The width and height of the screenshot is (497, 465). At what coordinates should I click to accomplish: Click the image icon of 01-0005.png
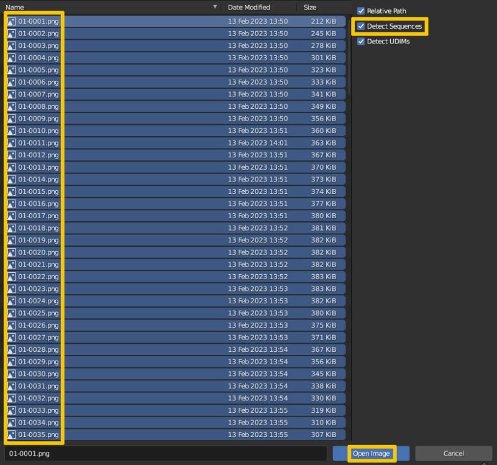11,70
